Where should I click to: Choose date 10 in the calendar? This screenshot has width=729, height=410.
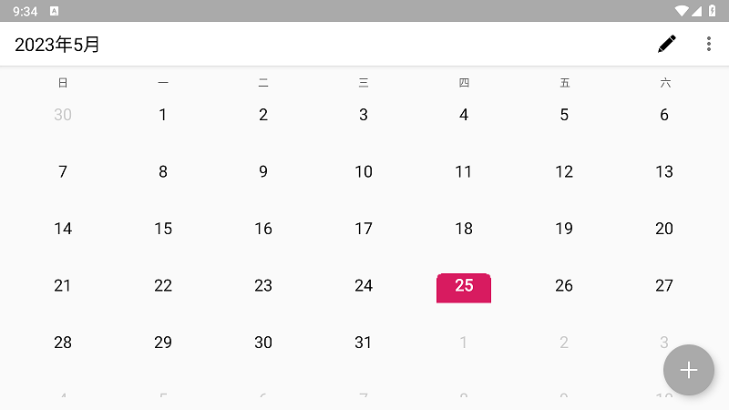[364, 171]
